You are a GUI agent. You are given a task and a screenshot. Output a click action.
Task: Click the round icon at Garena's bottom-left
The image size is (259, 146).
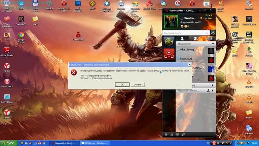166,135
